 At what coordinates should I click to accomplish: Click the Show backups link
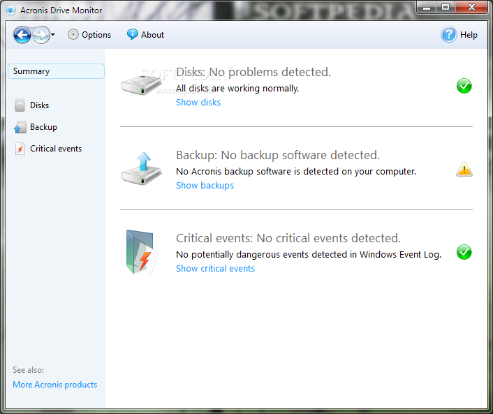point(205,186)
